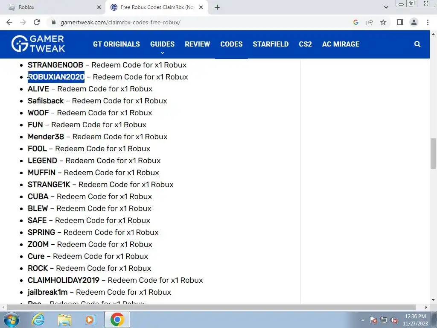
Task: Click the WOOF code text
Action: [x=38, y=113]
